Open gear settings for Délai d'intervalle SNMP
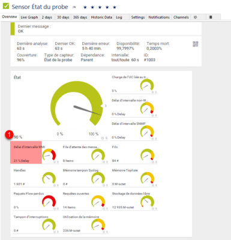231x240 pixels. tap(152, 139)
